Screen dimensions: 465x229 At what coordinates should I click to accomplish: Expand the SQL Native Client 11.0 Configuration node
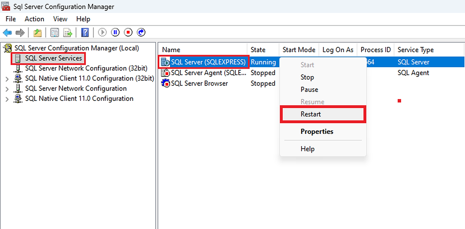(x=7, y=99)
